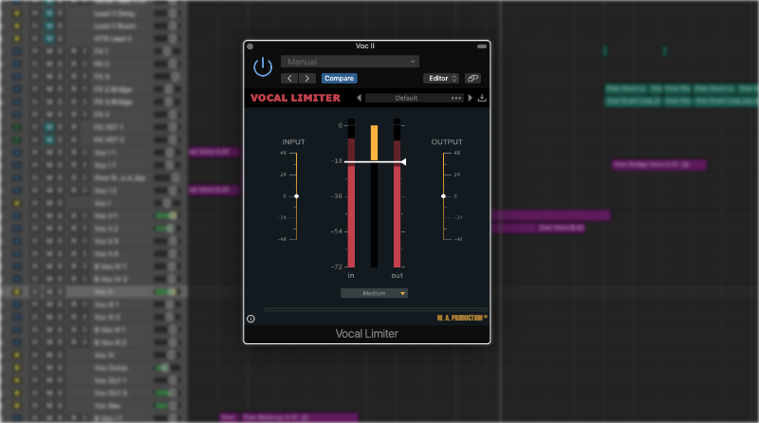Click the 'in' level meter
Viewport: 759px width, 423px height.
pyautogui.click(x=351, y=193)
